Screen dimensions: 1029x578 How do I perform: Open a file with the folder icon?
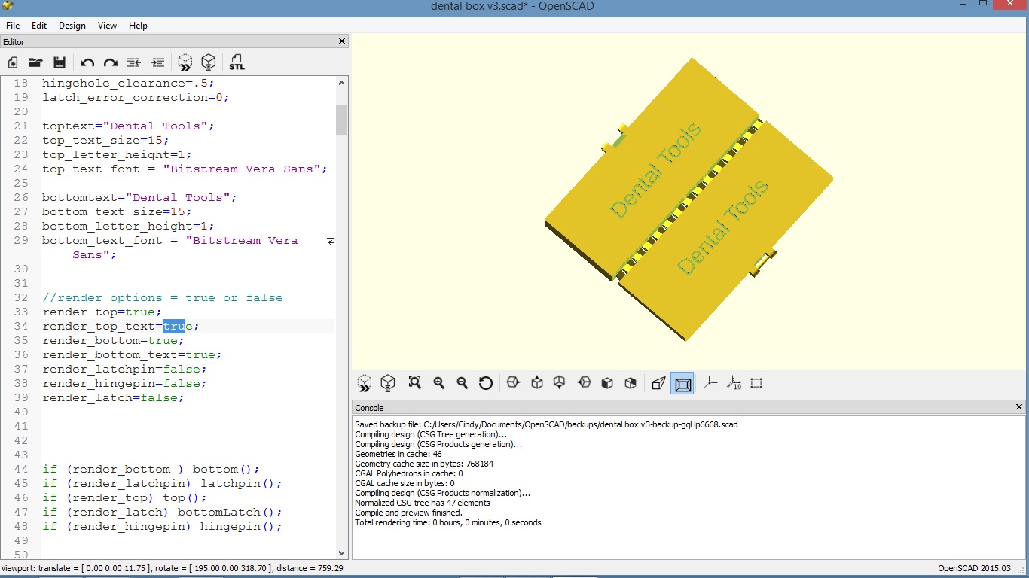35,62
